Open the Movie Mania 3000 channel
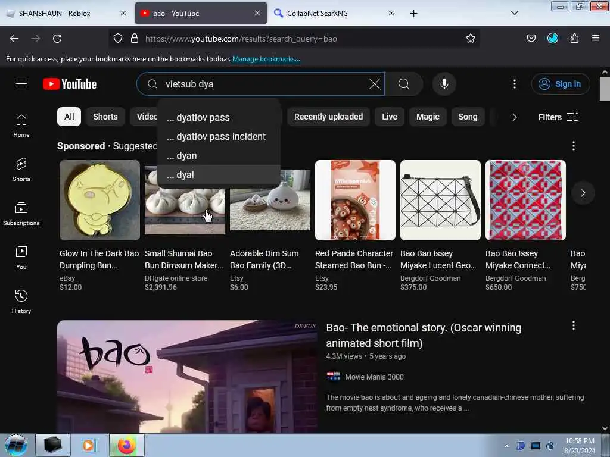 [x=374, y=377]
